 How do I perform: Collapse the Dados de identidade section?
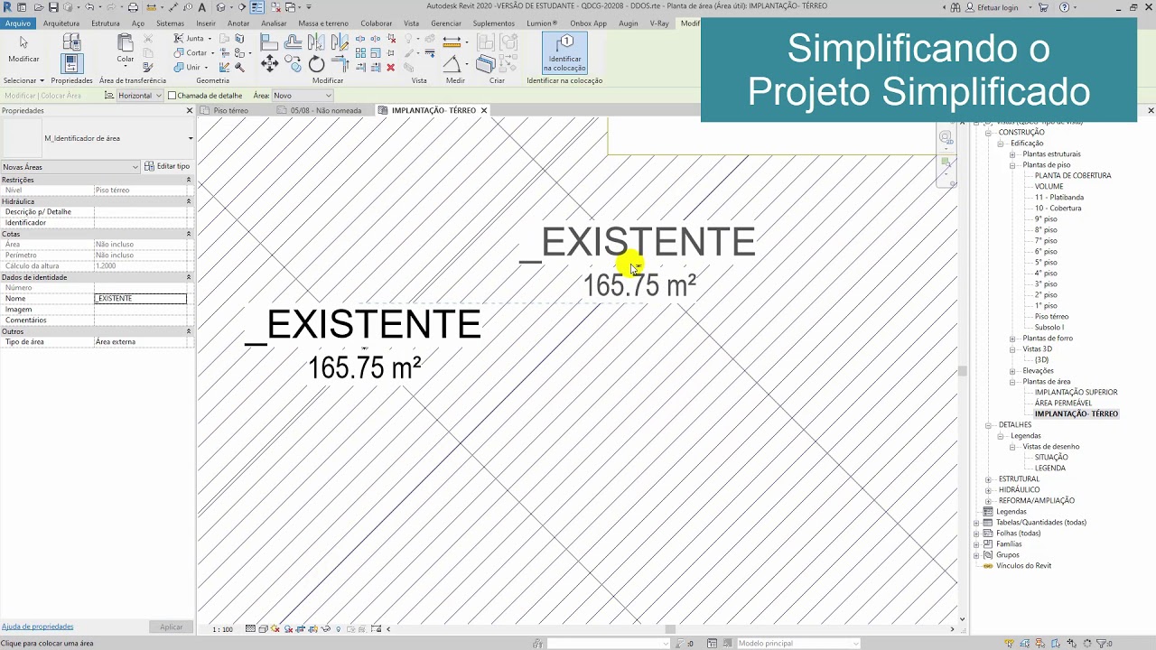(x=189, y=277)
